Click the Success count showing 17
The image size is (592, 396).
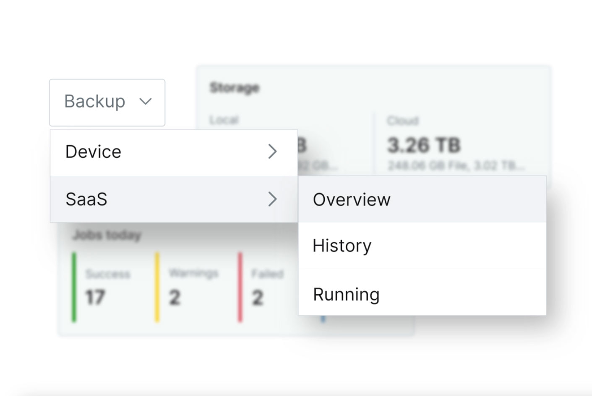click(x=96, y=298)
